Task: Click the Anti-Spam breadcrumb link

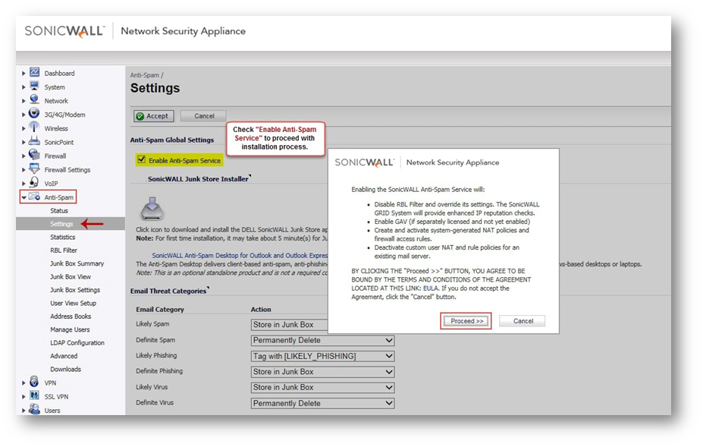Action: tap(144, 75)
